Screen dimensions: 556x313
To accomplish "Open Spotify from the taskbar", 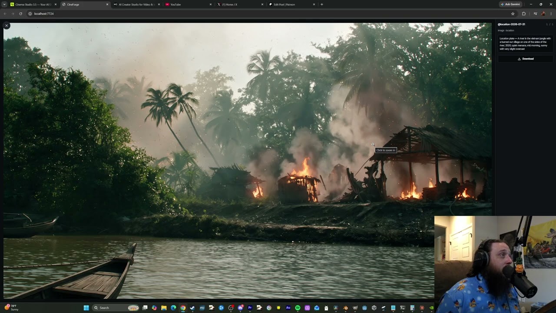I will tap(298, 308).
